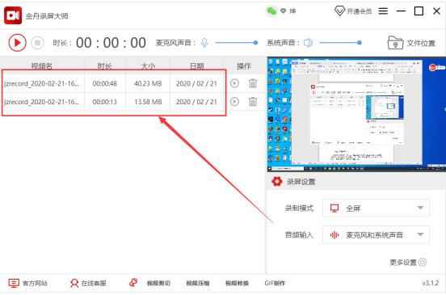This screenshot has height=295, width=446.
Task: Click the 00 : 00 : 00 timer display
Action: tap(111, 43)
